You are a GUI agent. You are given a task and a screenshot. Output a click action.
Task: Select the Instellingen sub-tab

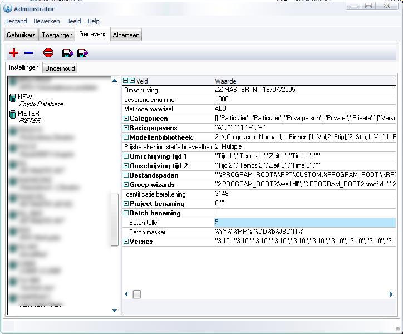click(23, 67)
